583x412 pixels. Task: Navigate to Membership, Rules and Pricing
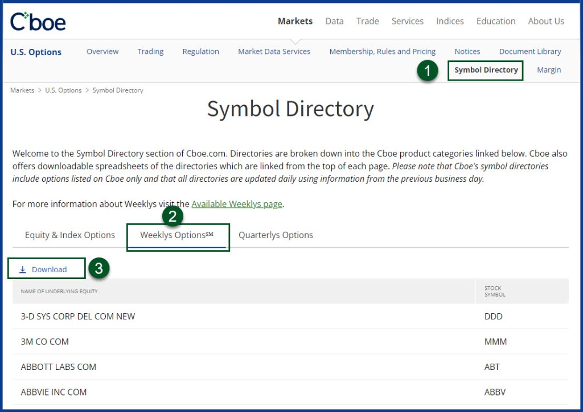point(382,51)
